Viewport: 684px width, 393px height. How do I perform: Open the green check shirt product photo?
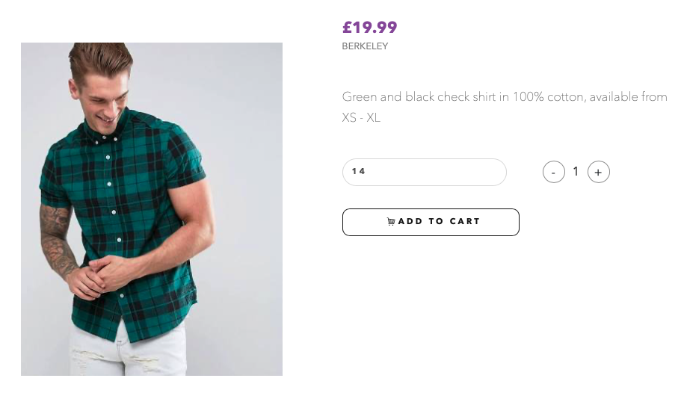tap(151, 209)
